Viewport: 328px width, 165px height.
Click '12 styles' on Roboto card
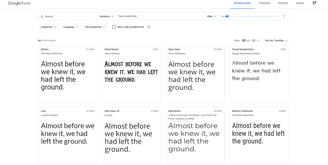[90, 49]
